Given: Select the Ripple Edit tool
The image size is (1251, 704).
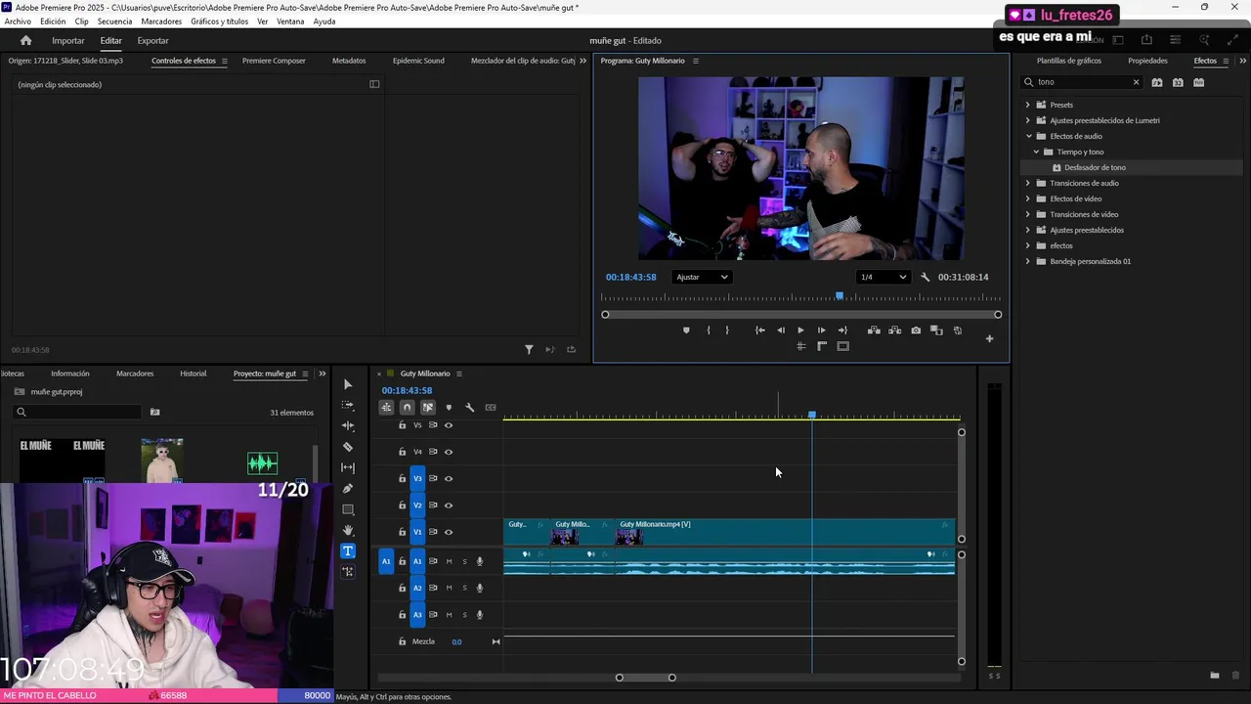Looking at the screenshot, I should 348,425.
